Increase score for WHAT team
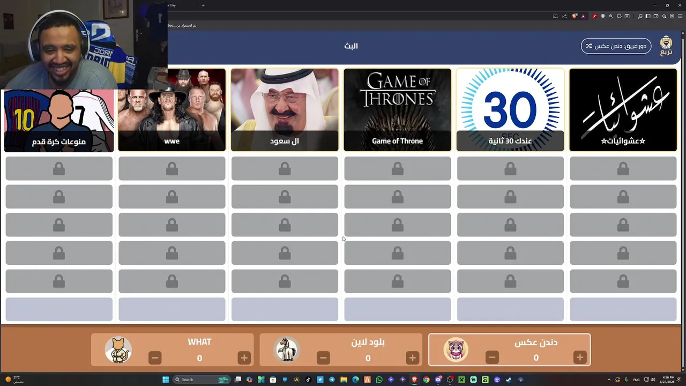Image resolution: width=686 pixels, height=386 pixels. [x=244, y=358]
